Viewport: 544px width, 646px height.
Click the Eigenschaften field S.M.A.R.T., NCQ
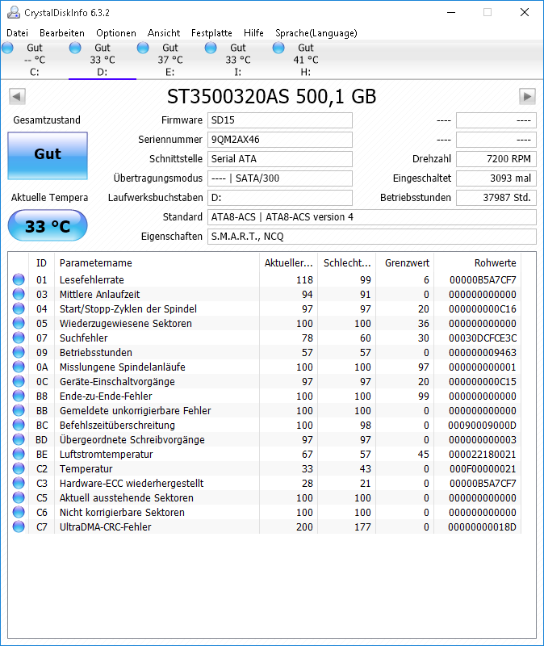click(372, 237)
